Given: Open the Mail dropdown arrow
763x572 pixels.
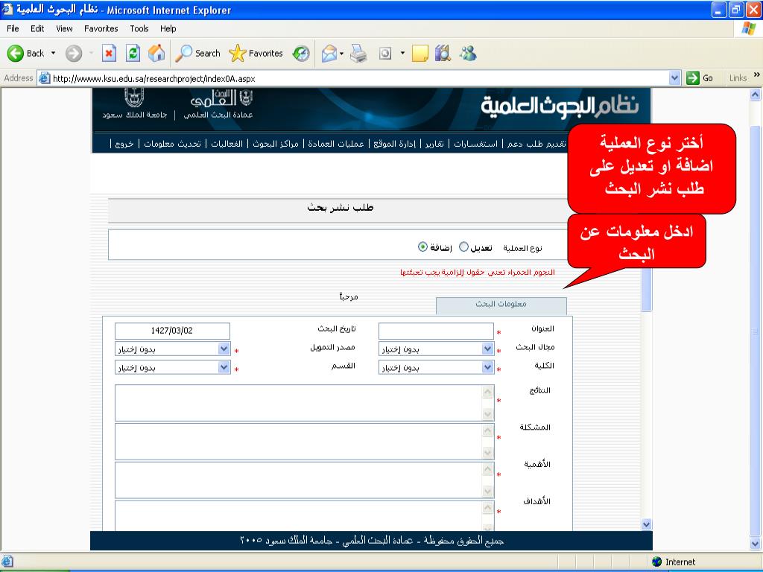Looking at the screenshot, I should click(341, 54).
